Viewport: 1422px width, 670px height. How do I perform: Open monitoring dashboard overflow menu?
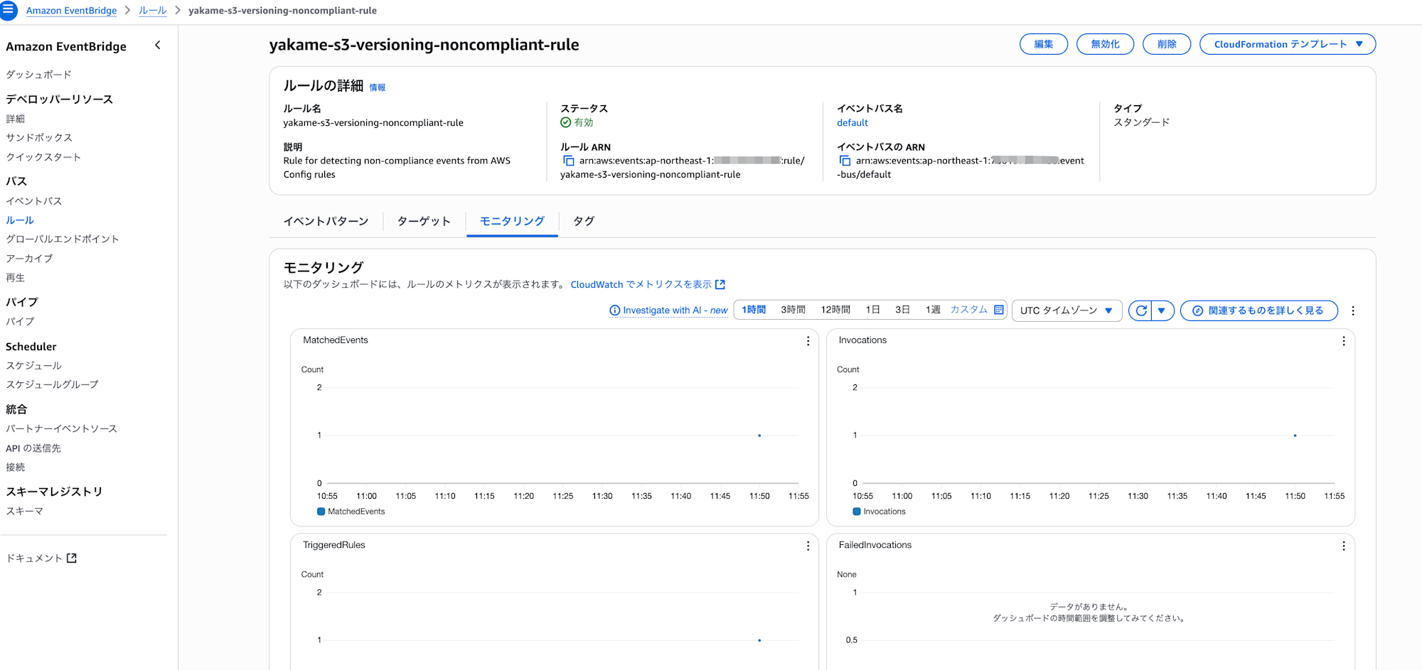pos(1353,310)
